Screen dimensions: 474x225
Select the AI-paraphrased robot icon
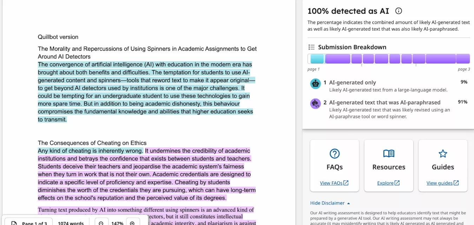pos(315,104)
